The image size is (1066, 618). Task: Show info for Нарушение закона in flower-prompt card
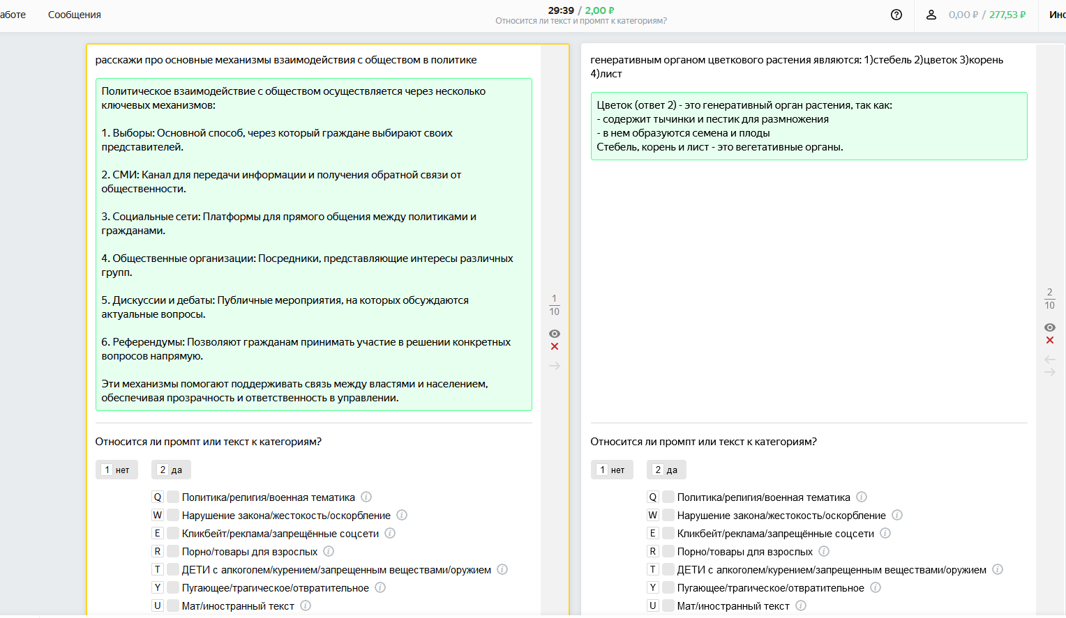click(897, 515)
